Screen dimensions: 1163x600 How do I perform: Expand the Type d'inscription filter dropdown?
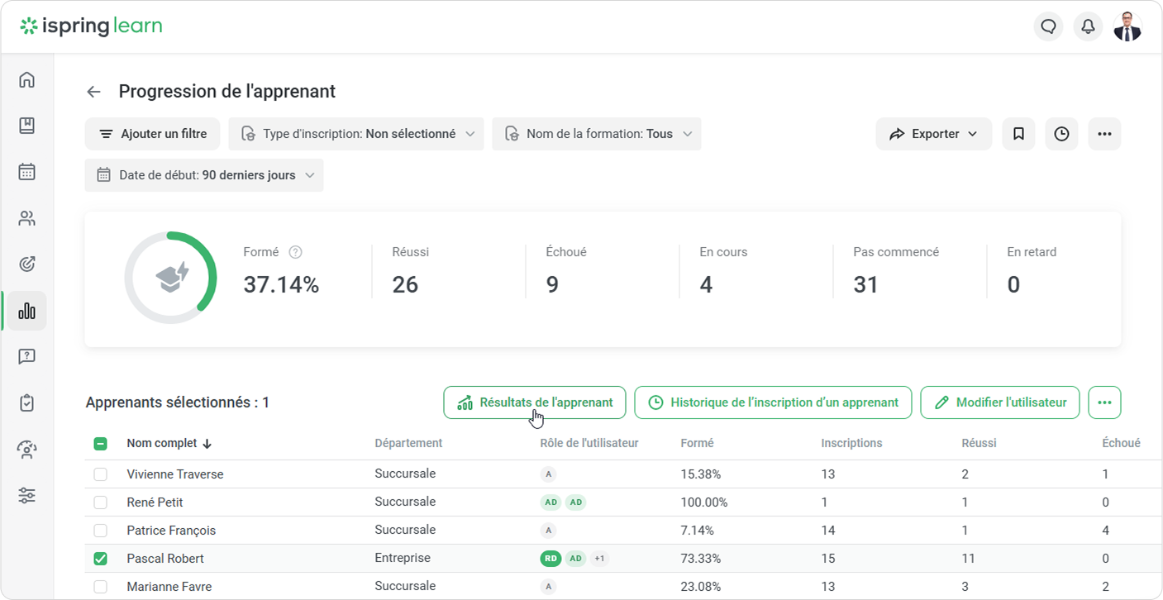[x=356, y=134]
